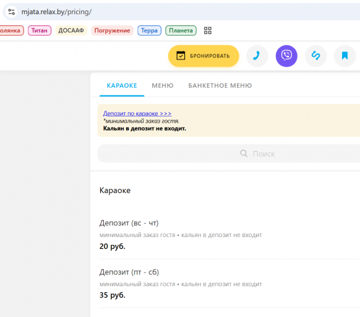Open the Планета bookmark
This screenshot has width=360, height=317.
181,30
